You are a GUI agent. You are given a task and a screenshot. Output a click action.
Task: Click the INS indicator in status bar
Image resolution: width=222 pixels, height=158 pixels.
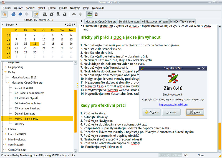pos(186,155)
